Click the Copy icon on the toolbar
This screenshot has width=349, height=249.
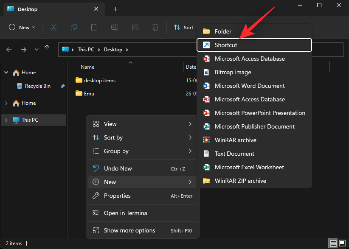pos(74,27)
